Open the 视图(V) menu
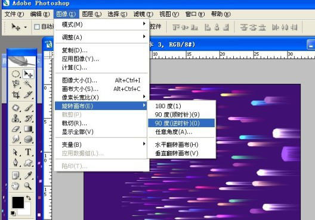This screenshot has height=220, width=315. pos(169,14)
